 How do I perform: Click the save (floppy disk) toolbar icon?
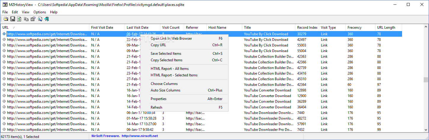(12, 19)
